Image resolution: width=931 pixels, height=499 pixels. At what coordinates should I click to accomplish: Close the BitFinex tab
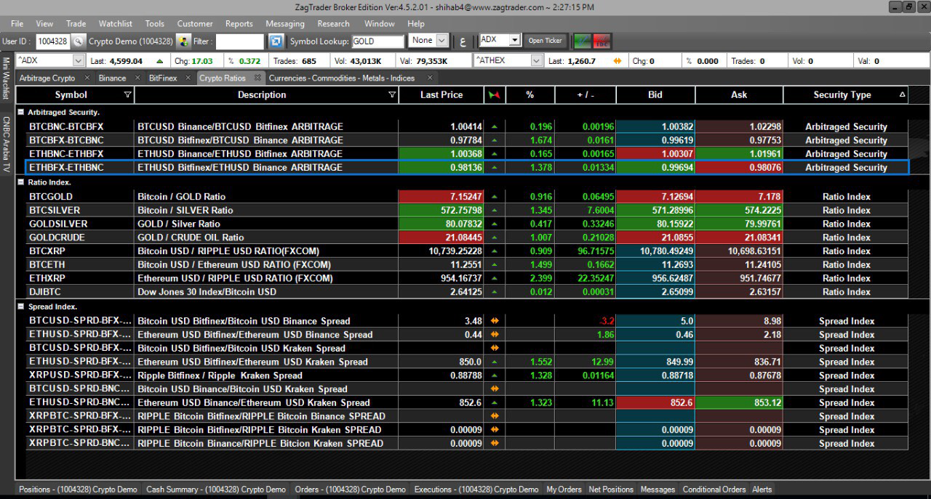(x=189, y=78)
